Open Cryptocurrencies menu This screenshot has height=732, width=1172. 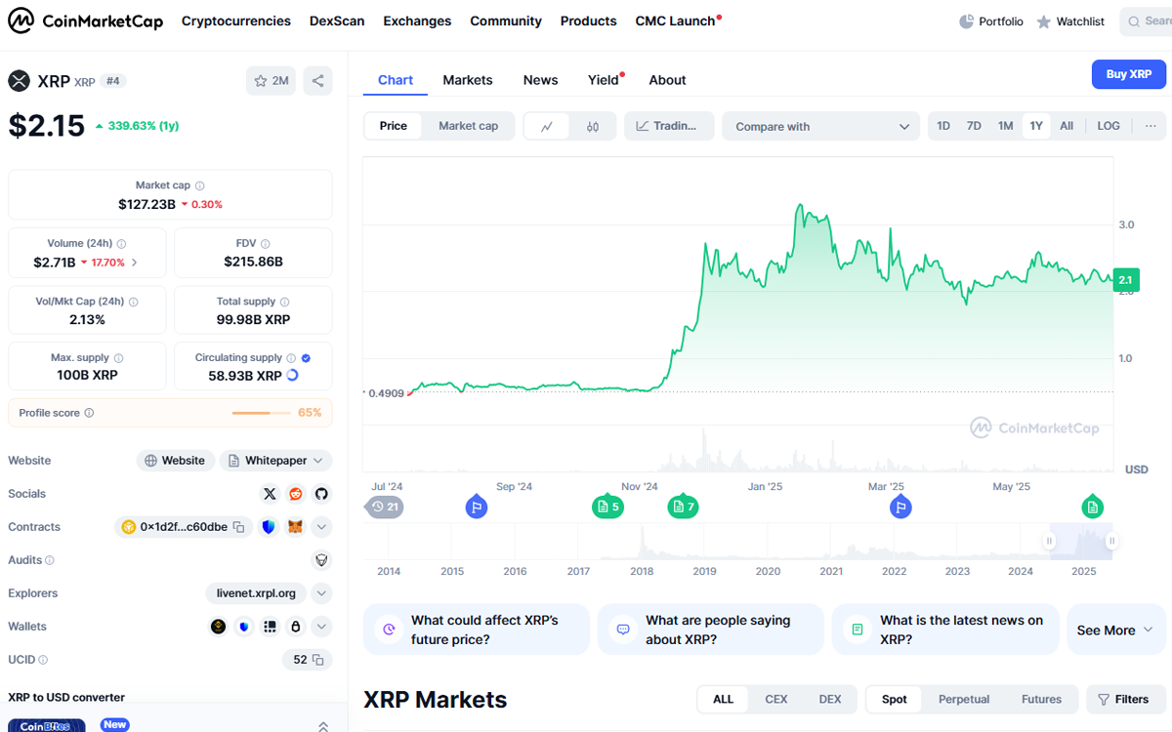tap(236, 20)
